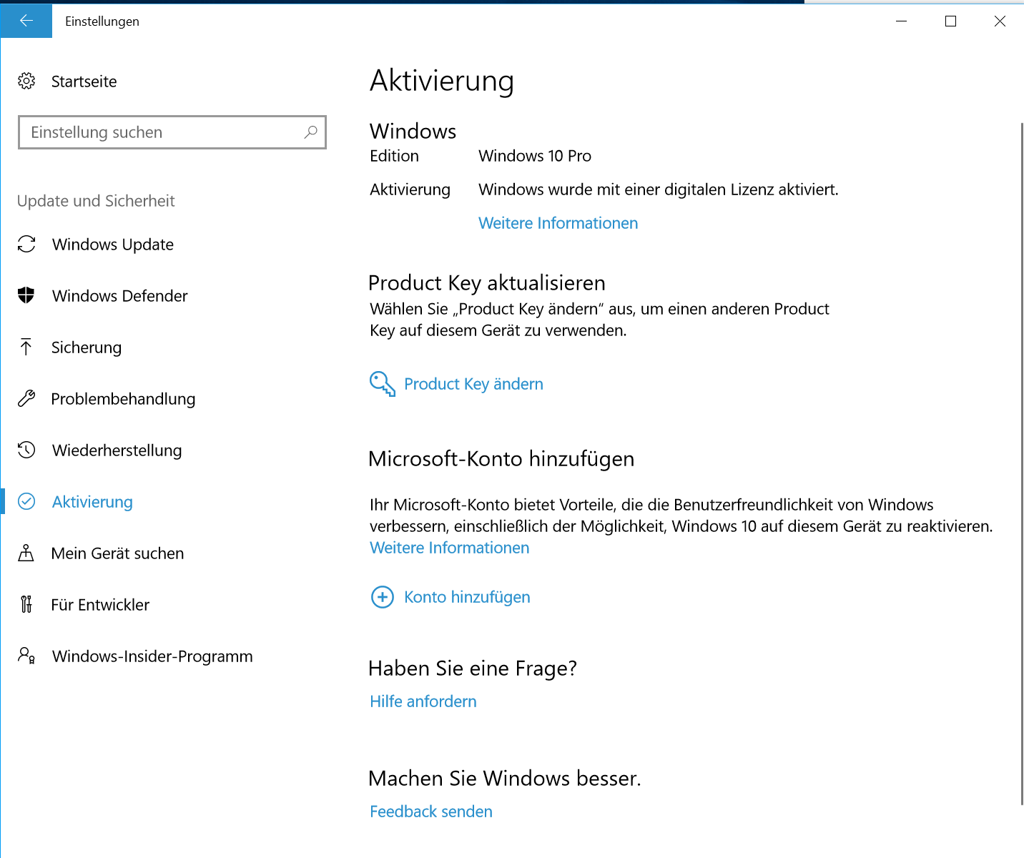Viewport: 1024px width, 858px height.
Task: Click the Startseite gear icon
Action: (26, 82)
